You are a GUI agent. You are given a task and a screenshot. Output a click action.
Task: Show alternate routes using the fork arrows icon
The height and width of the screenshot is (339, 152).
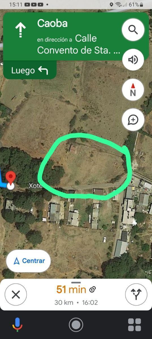click(136, 295)
